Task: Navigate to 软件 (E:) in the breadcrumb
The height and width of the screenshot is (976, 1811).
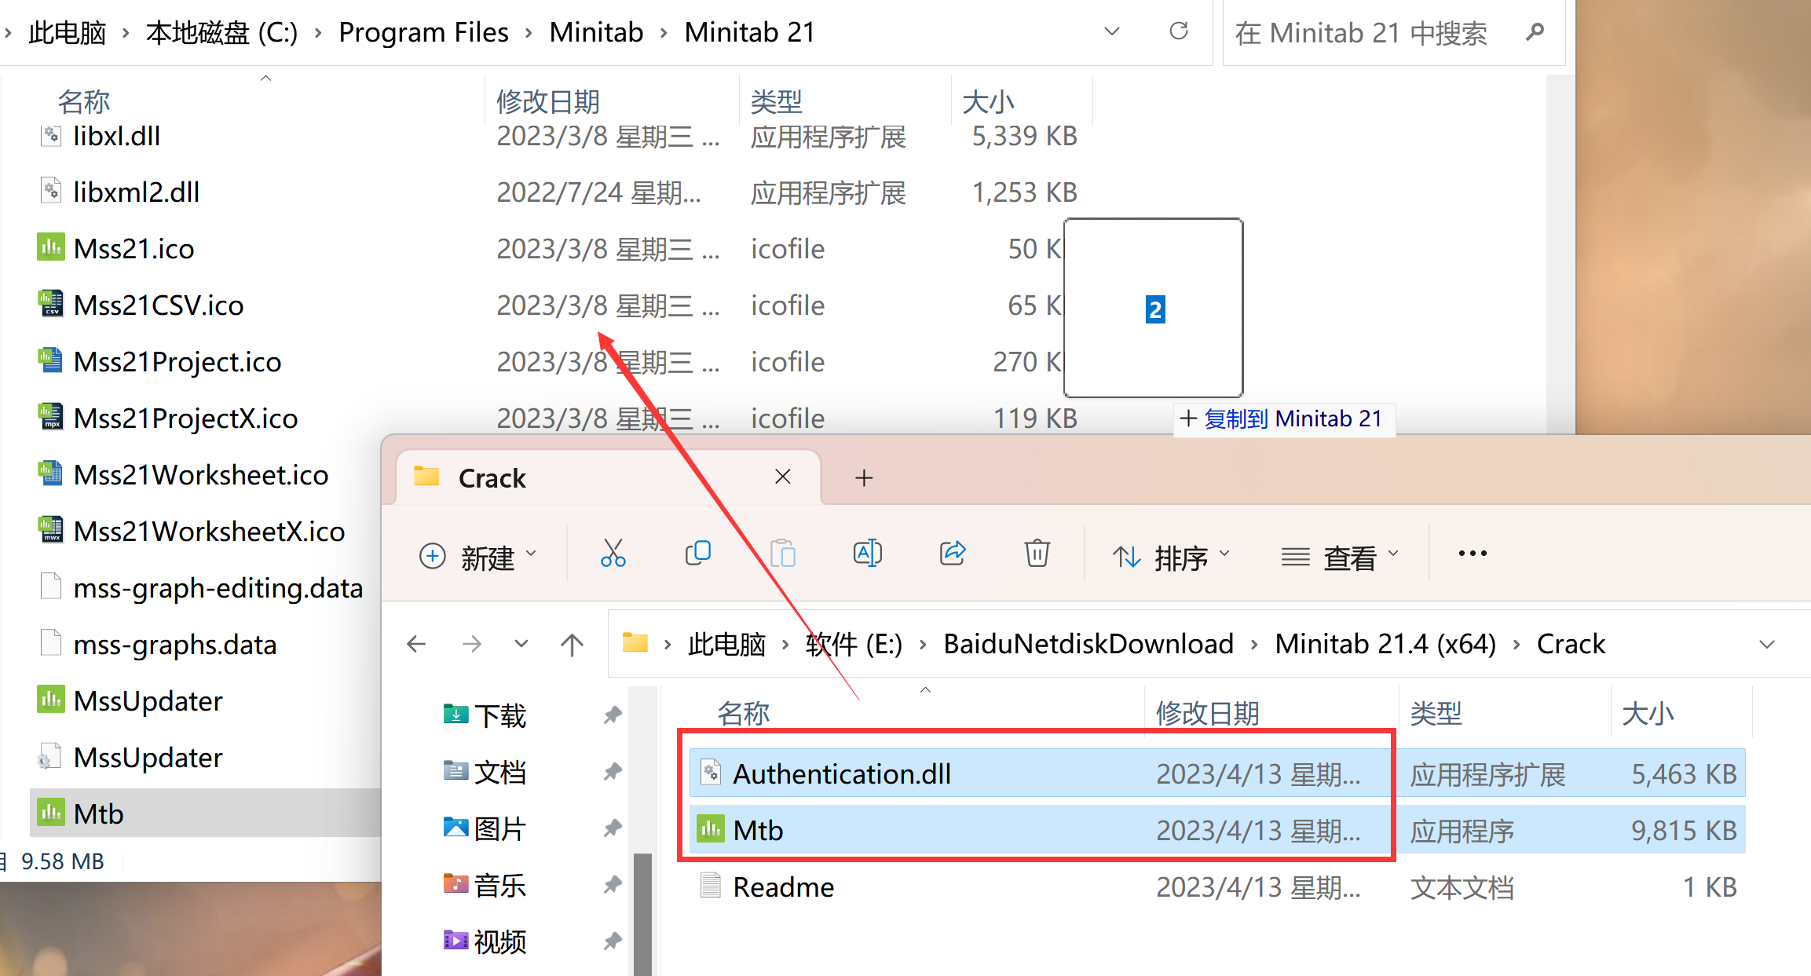Action: (854, 644)
